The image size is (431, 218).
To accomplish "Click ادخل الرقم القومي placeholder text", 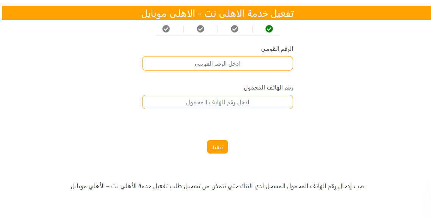I will (218, 64).
